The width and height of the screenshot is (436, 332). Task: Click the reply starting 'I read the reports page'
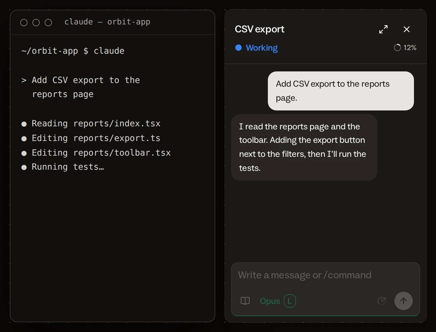[304, 147]
